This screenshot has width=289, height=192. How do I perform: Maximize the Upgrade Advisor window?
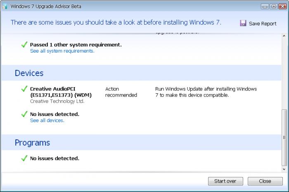point(274,7)
